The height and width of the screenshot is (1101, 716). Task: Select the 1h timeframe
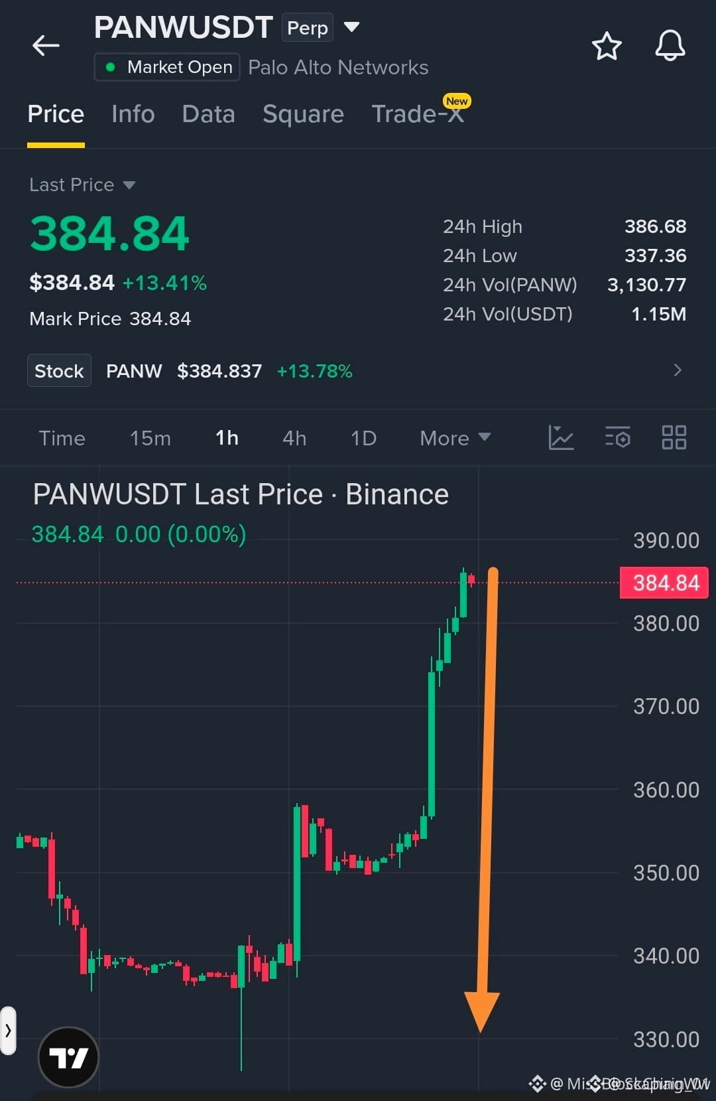click(x=227, y=438)
